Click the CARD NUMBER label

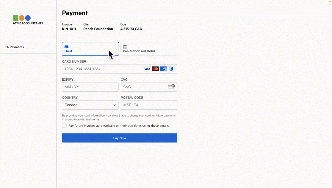[x=74, y=61]
